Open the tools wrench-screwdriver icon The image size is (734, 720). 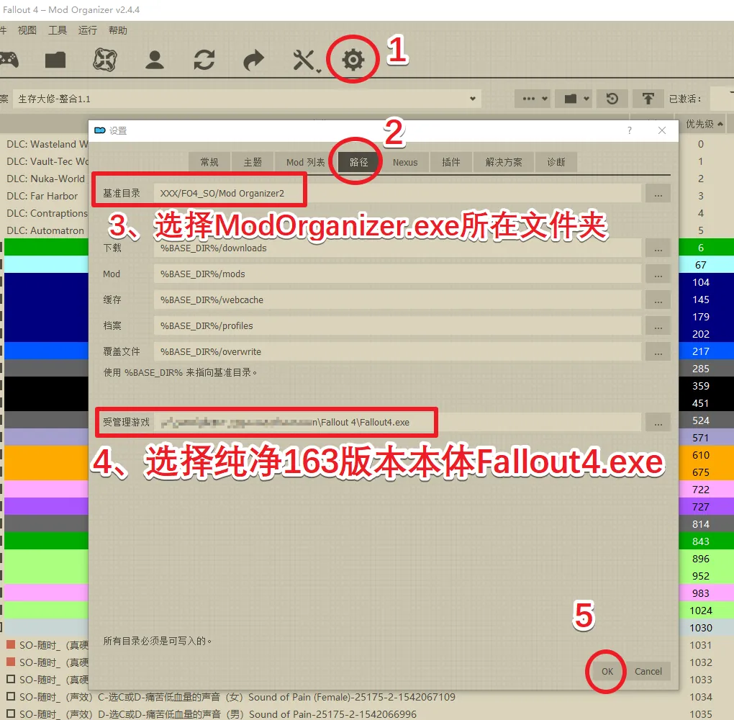[306, 60]
